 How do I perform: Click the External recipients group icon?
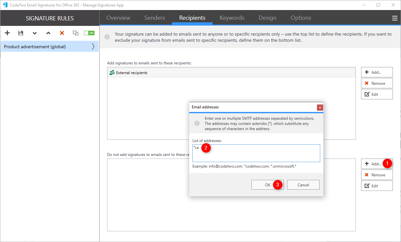coord(111,72)
